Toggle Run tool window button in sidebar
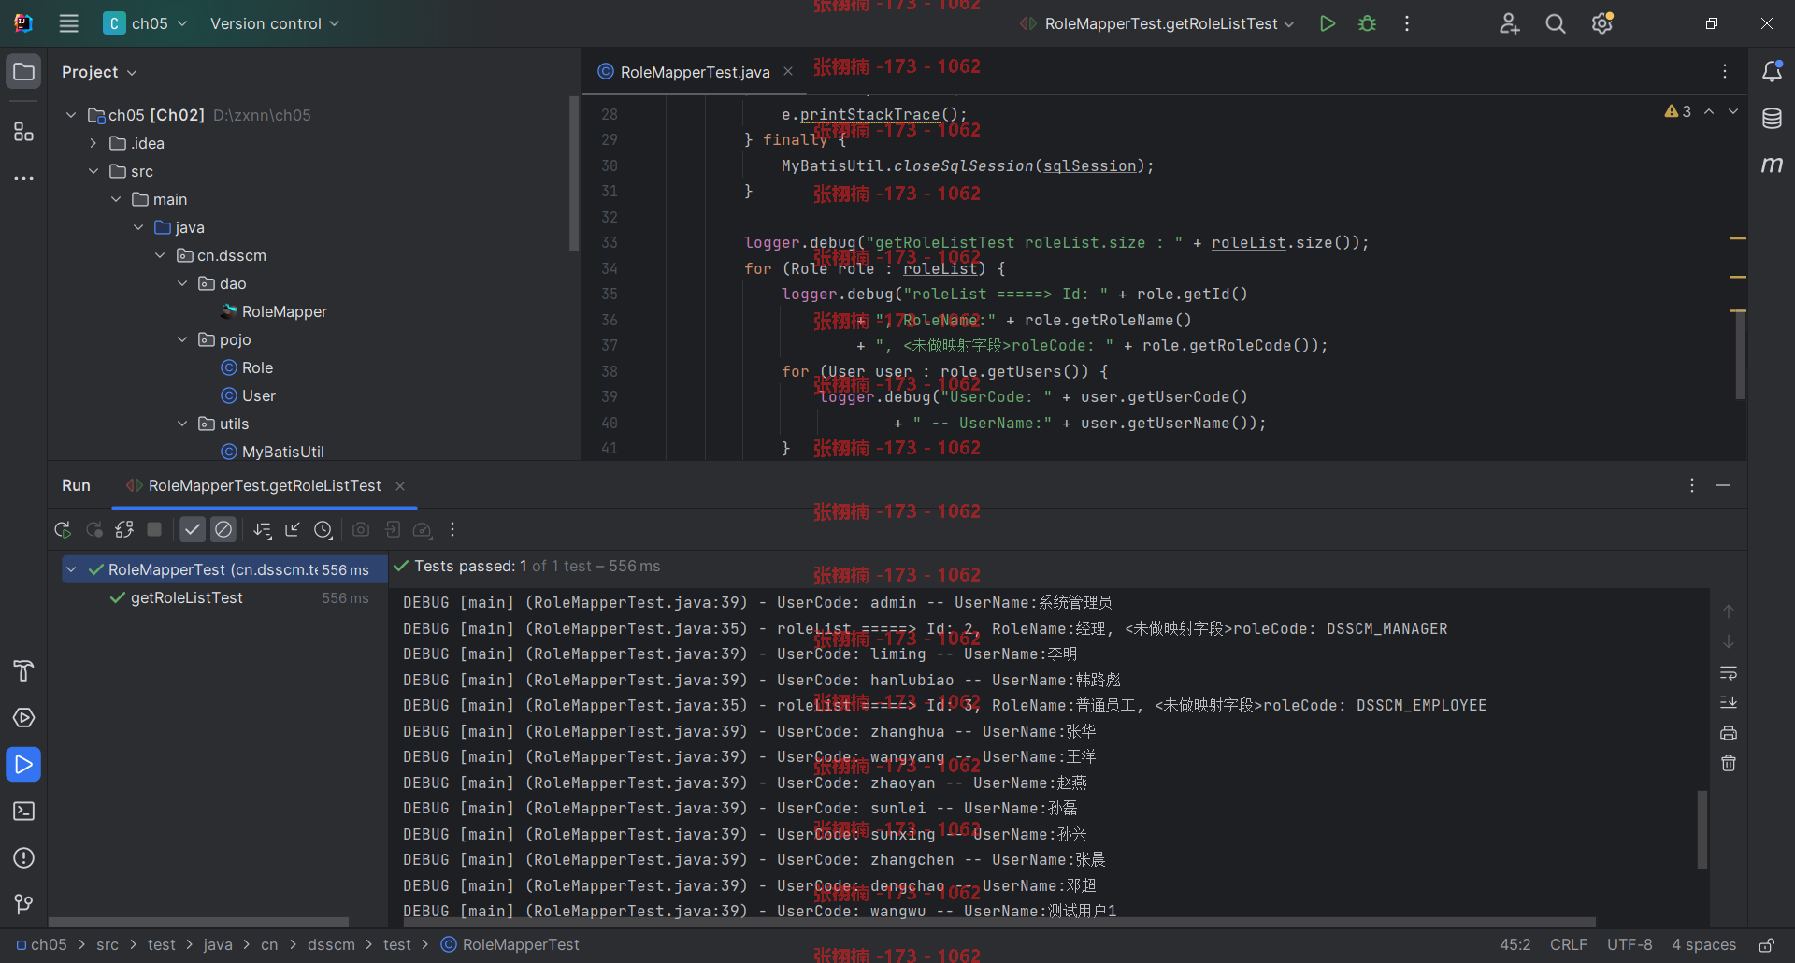 (23, 764)
